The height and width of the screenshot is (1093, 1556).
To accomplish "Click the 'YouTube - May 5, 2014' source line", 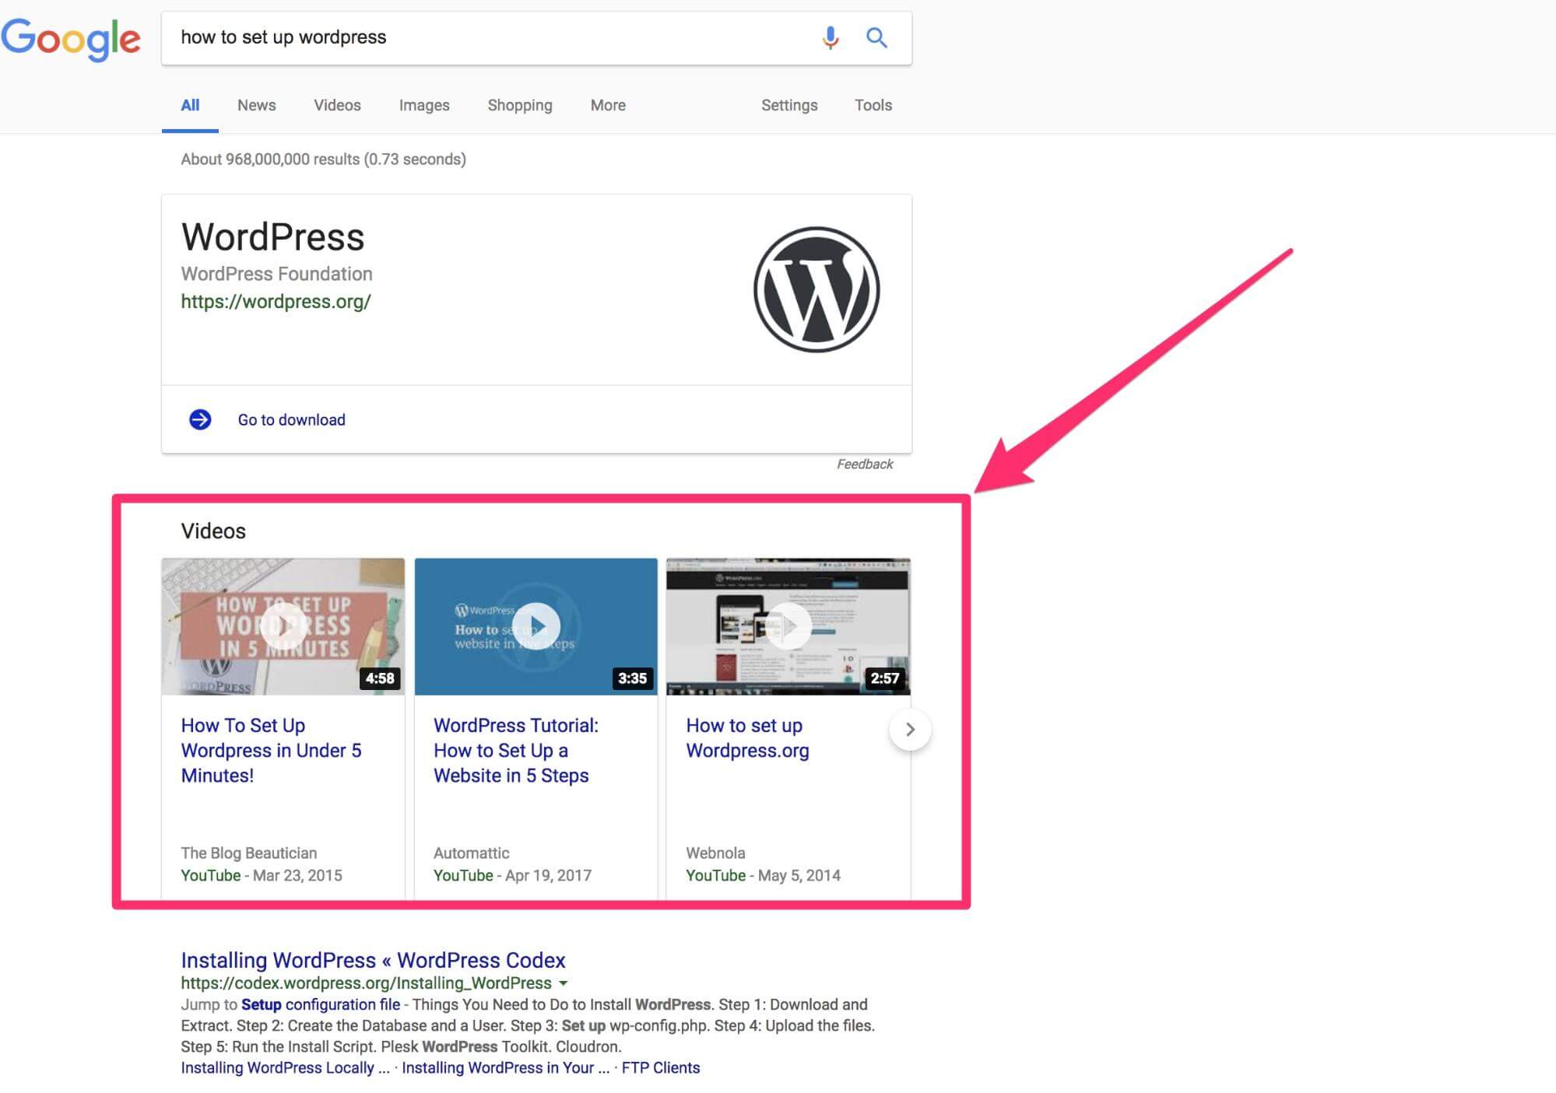I will [763, 876].
